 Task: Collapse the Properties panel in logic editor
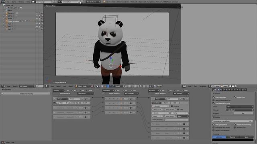click(2, 90)
